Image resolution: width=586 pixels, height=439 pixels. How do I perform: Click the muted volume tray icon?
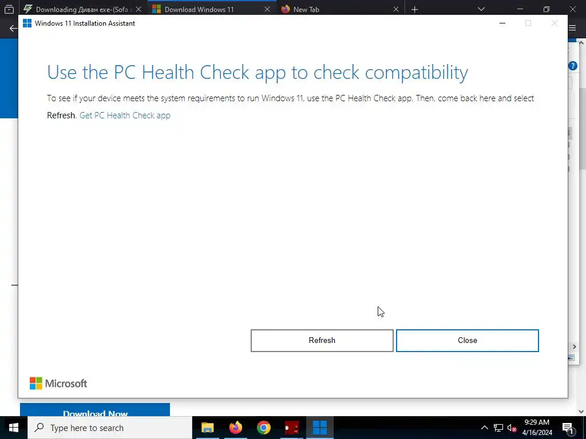pos(512,428)
